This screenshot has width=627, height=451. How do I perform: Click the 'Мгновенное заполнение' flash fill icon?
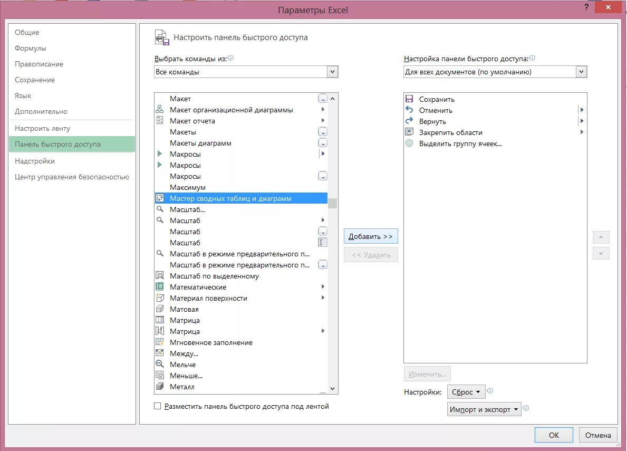pos(160,342)
